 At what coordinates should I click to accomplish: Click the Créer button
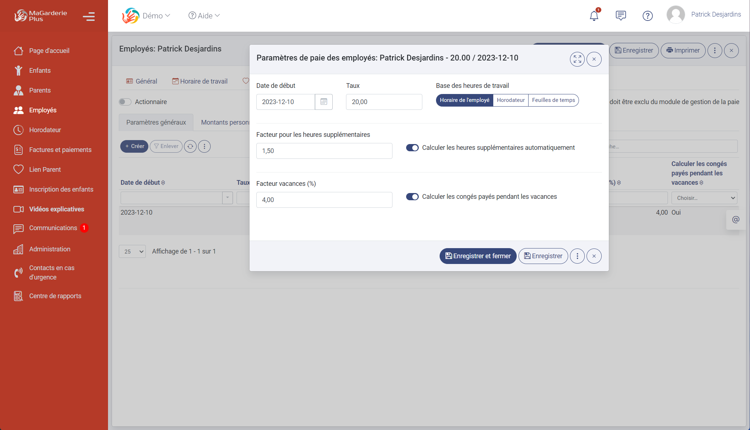point(134,146)
